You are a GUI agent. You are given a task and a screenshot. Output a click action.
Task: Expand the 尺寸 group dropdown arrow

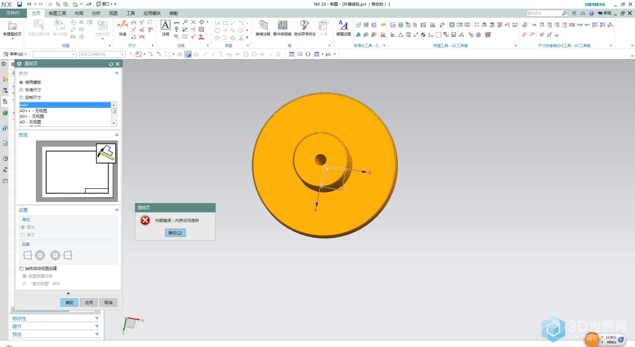152,46
